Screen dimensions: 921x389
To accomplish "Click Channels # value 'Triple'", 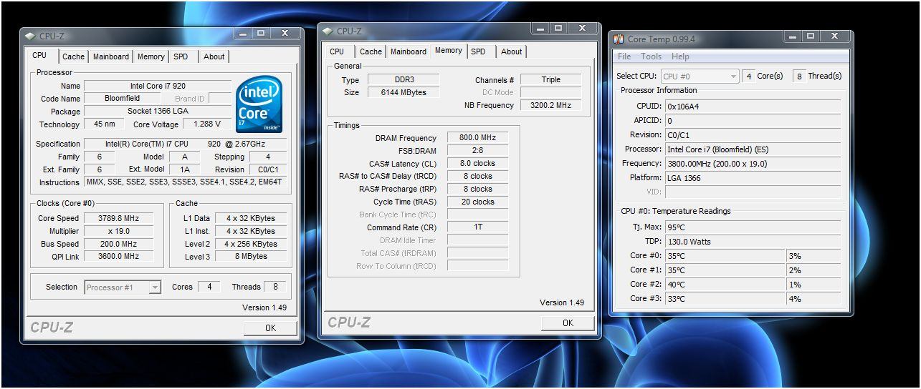I will 550,80.
